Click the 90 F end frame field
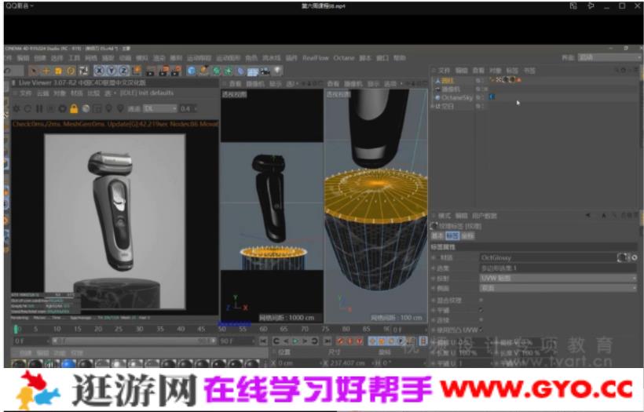This screenshot has width=644, height=412. (x=237, y=341)
